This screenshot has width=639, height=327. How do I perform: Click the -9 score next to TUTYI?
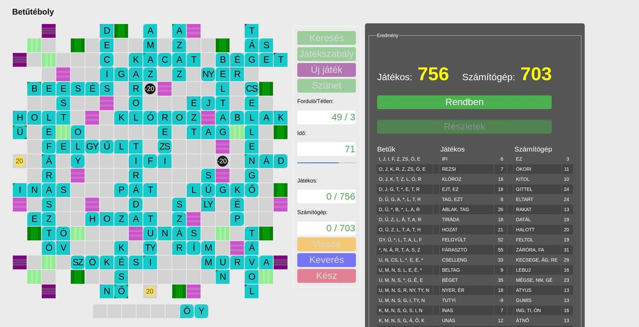click(x=500, y=300)
